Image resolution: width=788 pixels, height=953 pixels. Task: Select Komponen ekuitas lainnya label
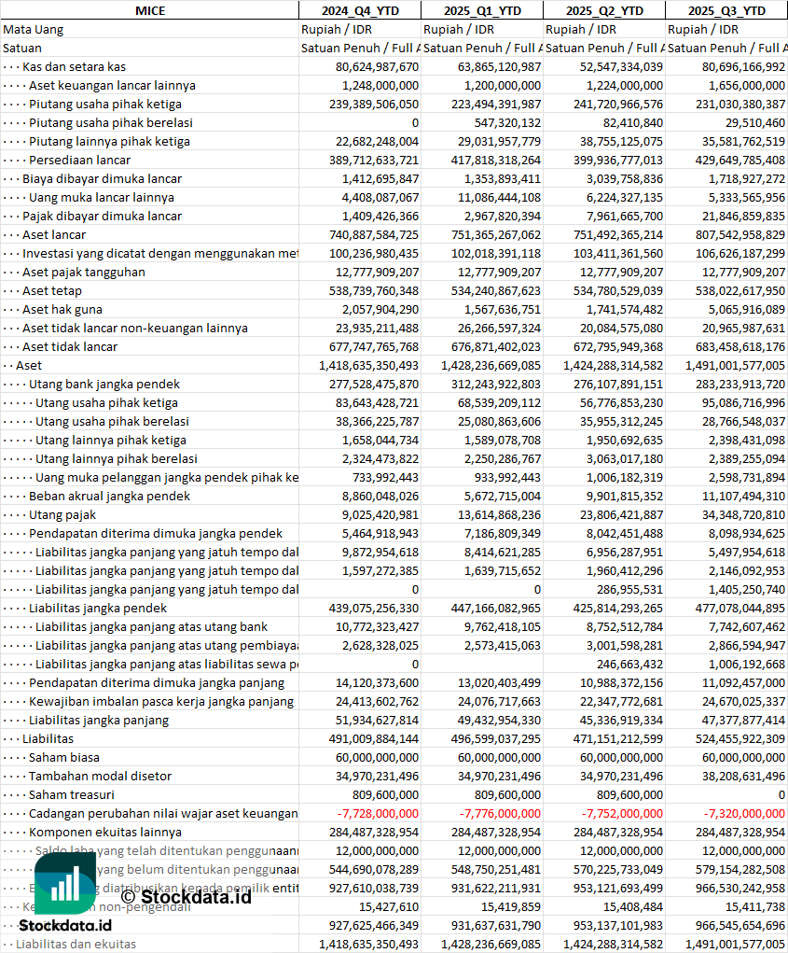(105, 833)
